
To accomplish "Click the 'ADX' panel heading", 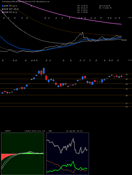I will click(x=50, y=131).
